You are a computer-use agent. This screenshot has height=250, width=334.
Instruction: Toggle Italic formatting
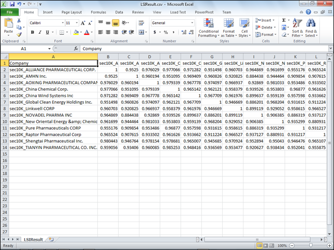pos(40,32)
